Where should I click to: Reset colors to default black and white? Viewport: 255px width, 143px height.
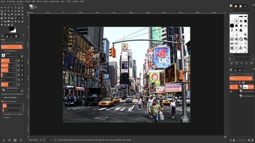(10, 32)
